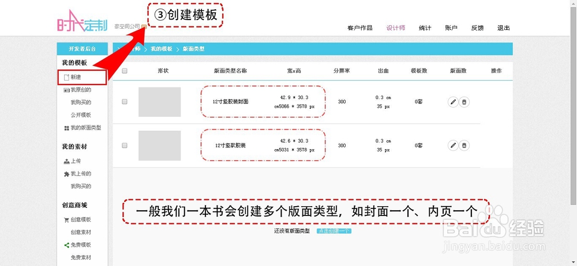
Task: Open the 时代定制 logo home link
Action: (x=82, y=22)
